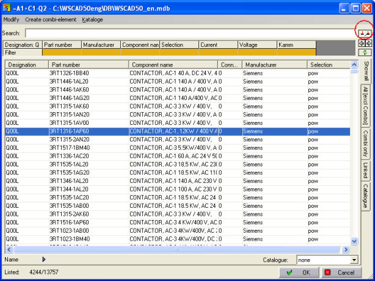Click the Designation: Q filter header

[x=23, y=44]
